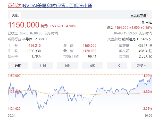Click the 昨收 value 1096.330
The width and height of the screenshot is (158, 120).
click(34, 51)
